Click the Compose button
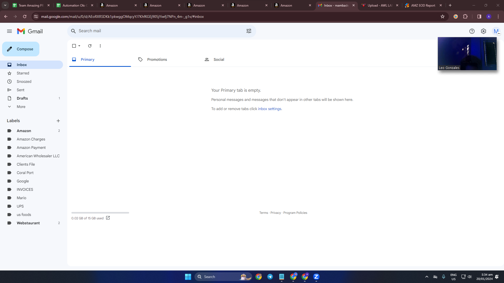Screen dimensions: 504x283 21,49
